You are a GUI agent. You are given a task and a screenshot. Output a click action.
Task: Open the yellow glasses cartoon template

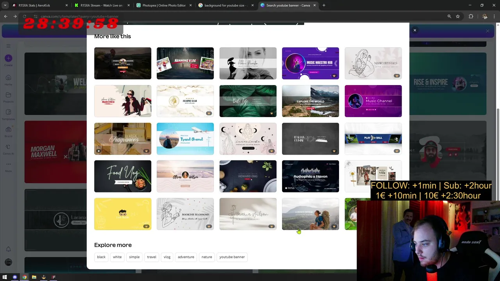point(123,214)
